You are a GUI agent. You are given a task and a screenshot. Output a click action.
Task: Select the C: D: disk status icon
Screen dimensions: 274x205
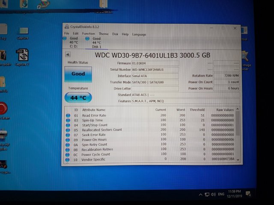(x=67, y=38)
